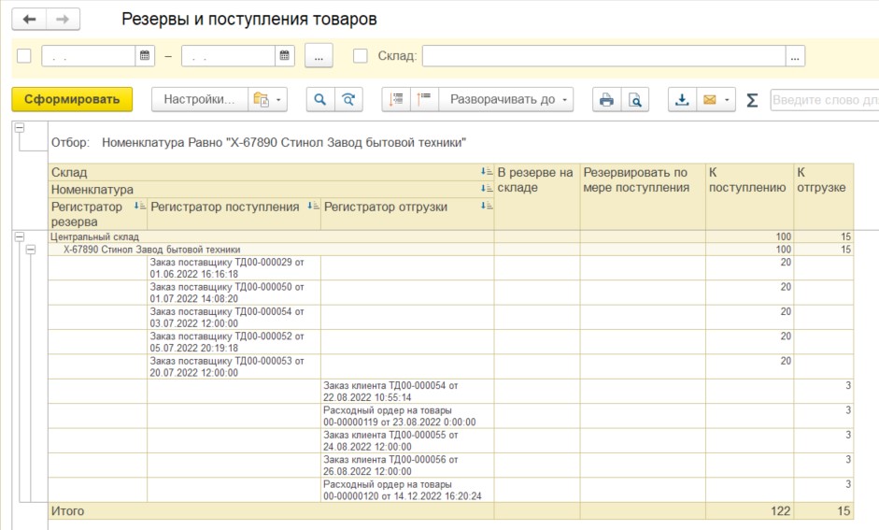Collapse the Центральный склад group
Screen dimensions: 879x530
pyautogui.click(x=19, y=237)
